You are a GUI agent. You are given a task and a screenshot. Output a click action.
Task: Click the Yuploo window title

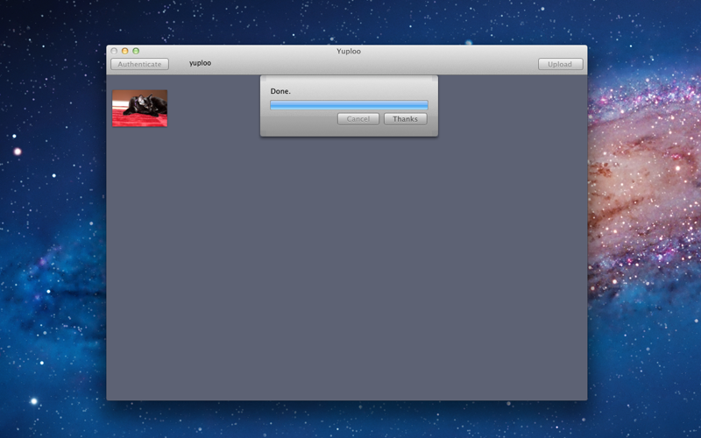[349, 51]
